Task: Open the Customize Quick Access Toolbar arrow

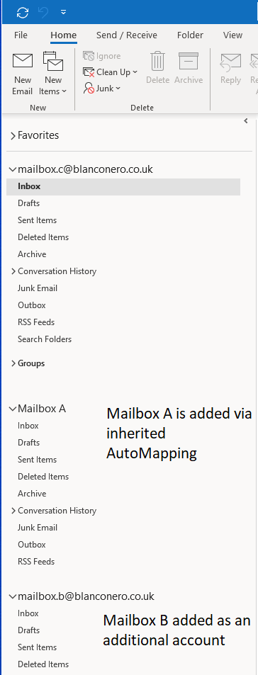Action: click(x=63, y=13)
